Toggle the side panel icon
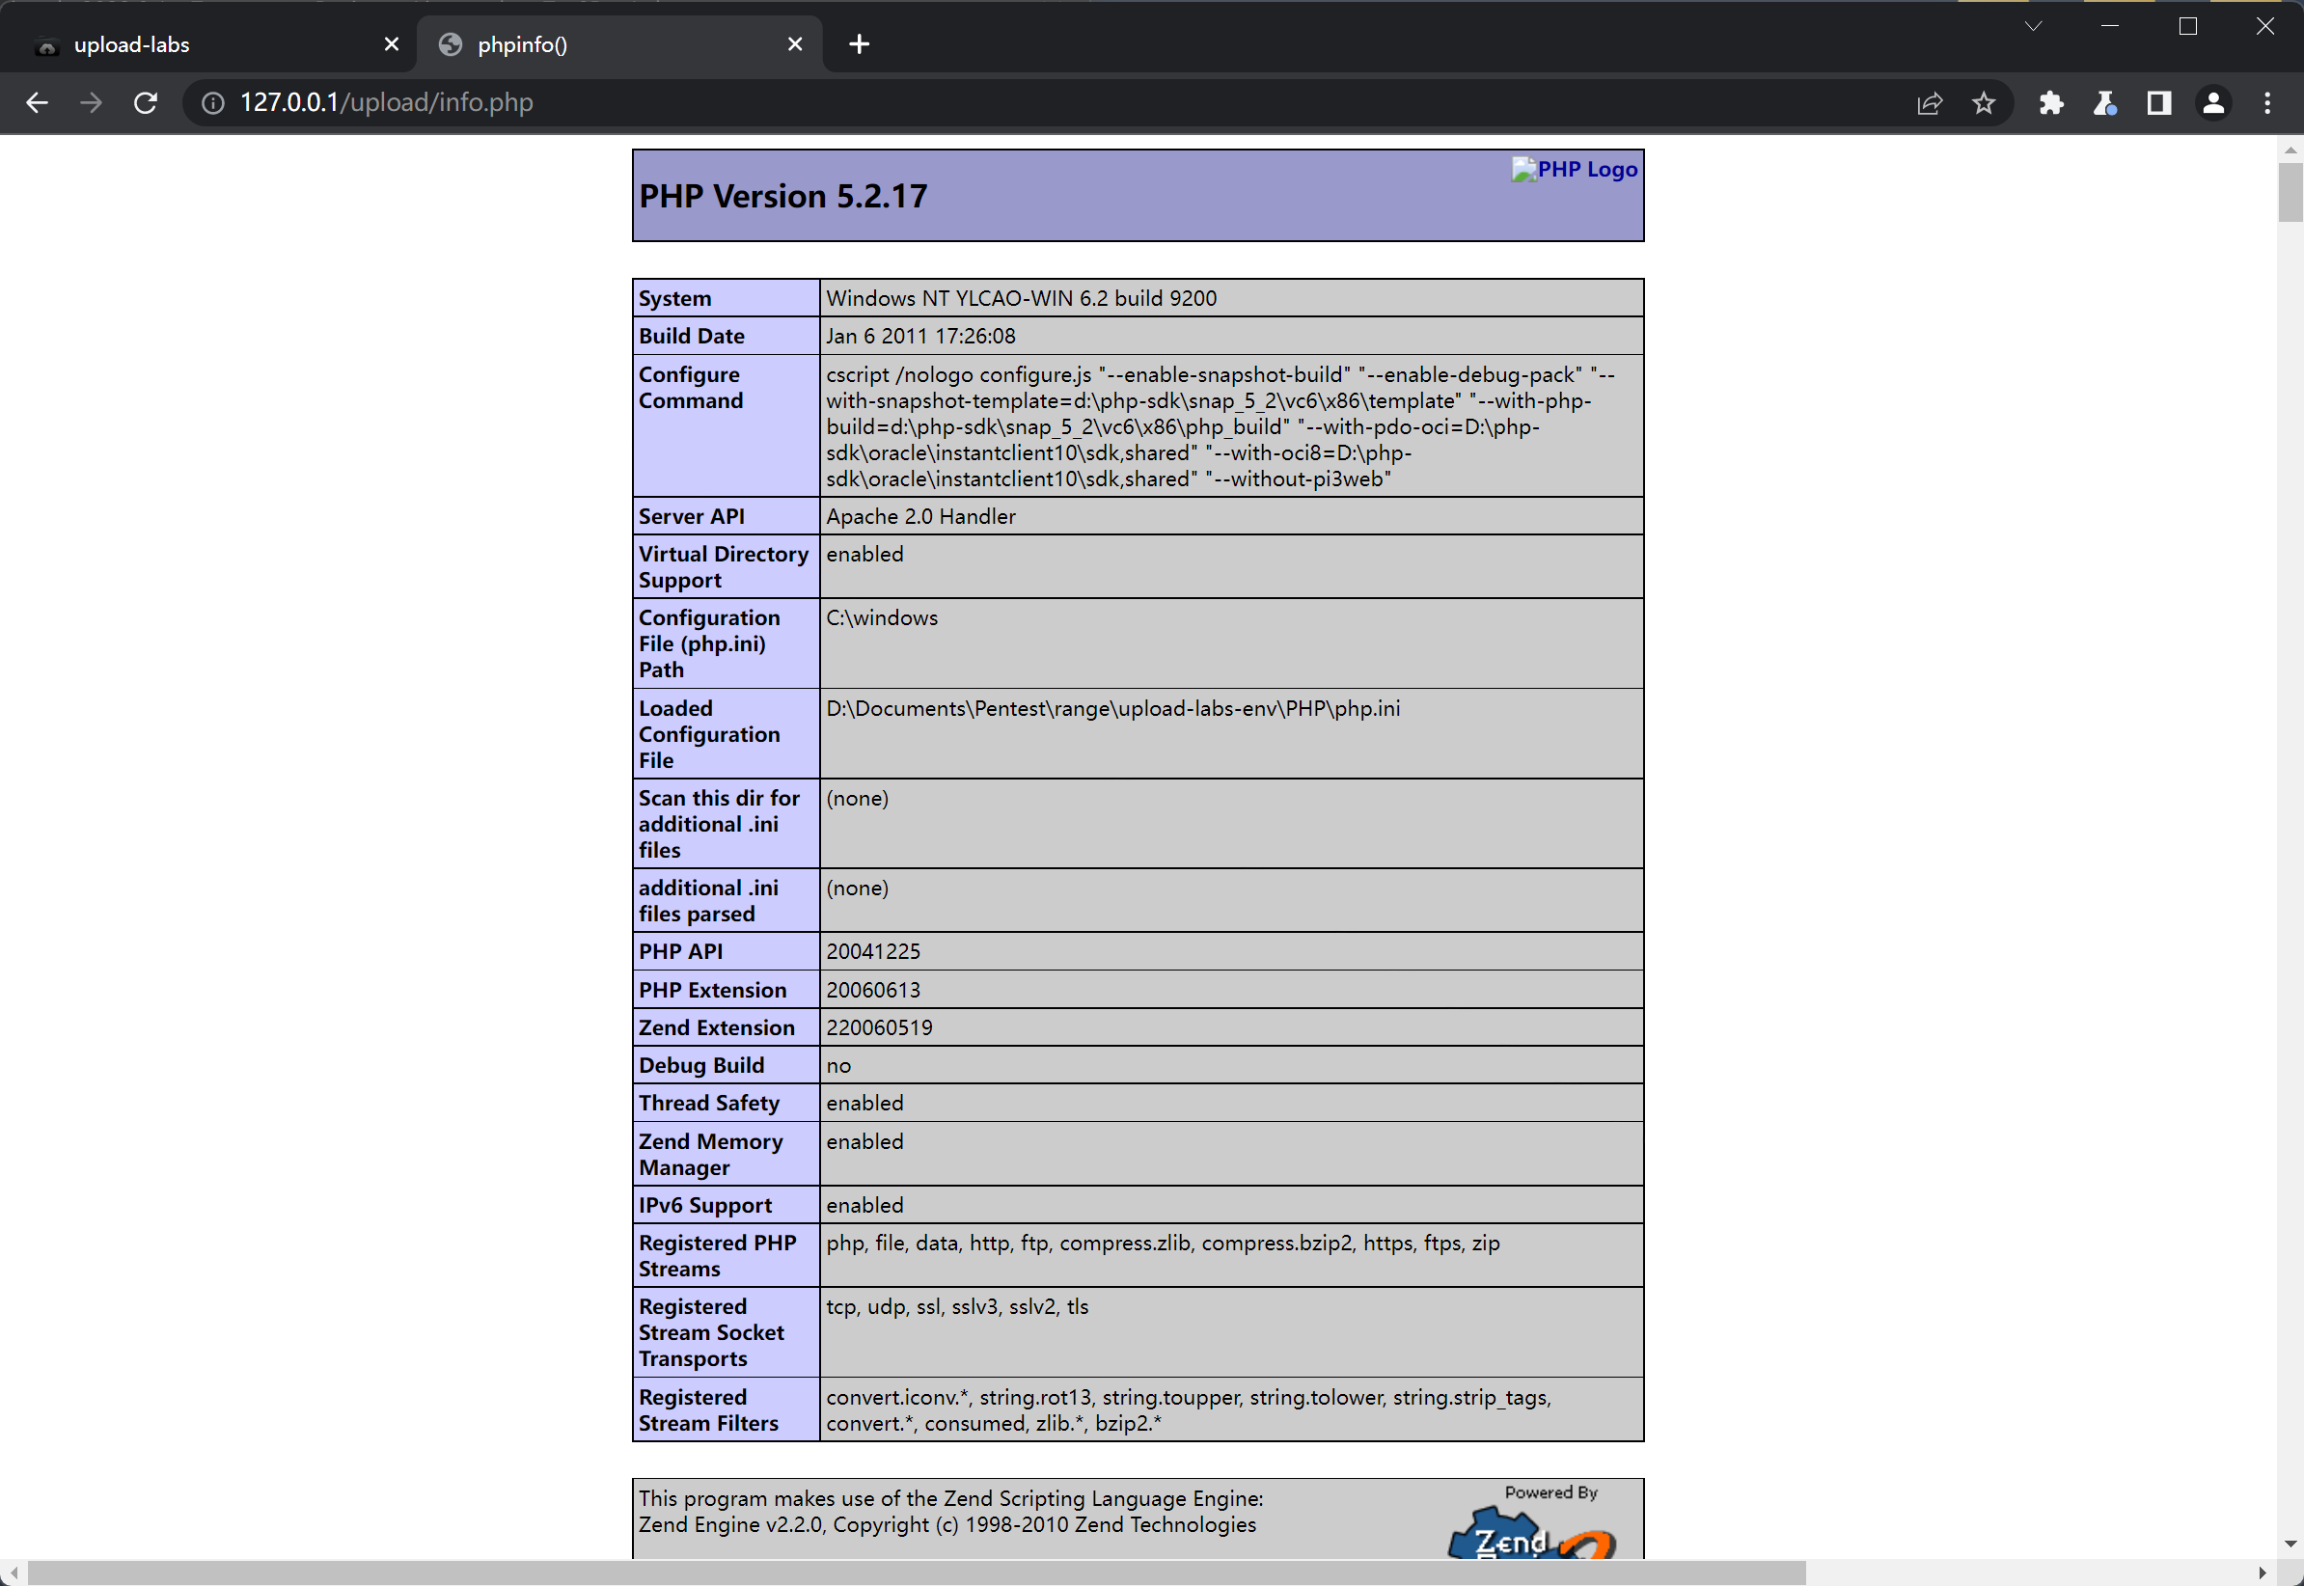The image size is (2304, 1586). point(2159,102)
